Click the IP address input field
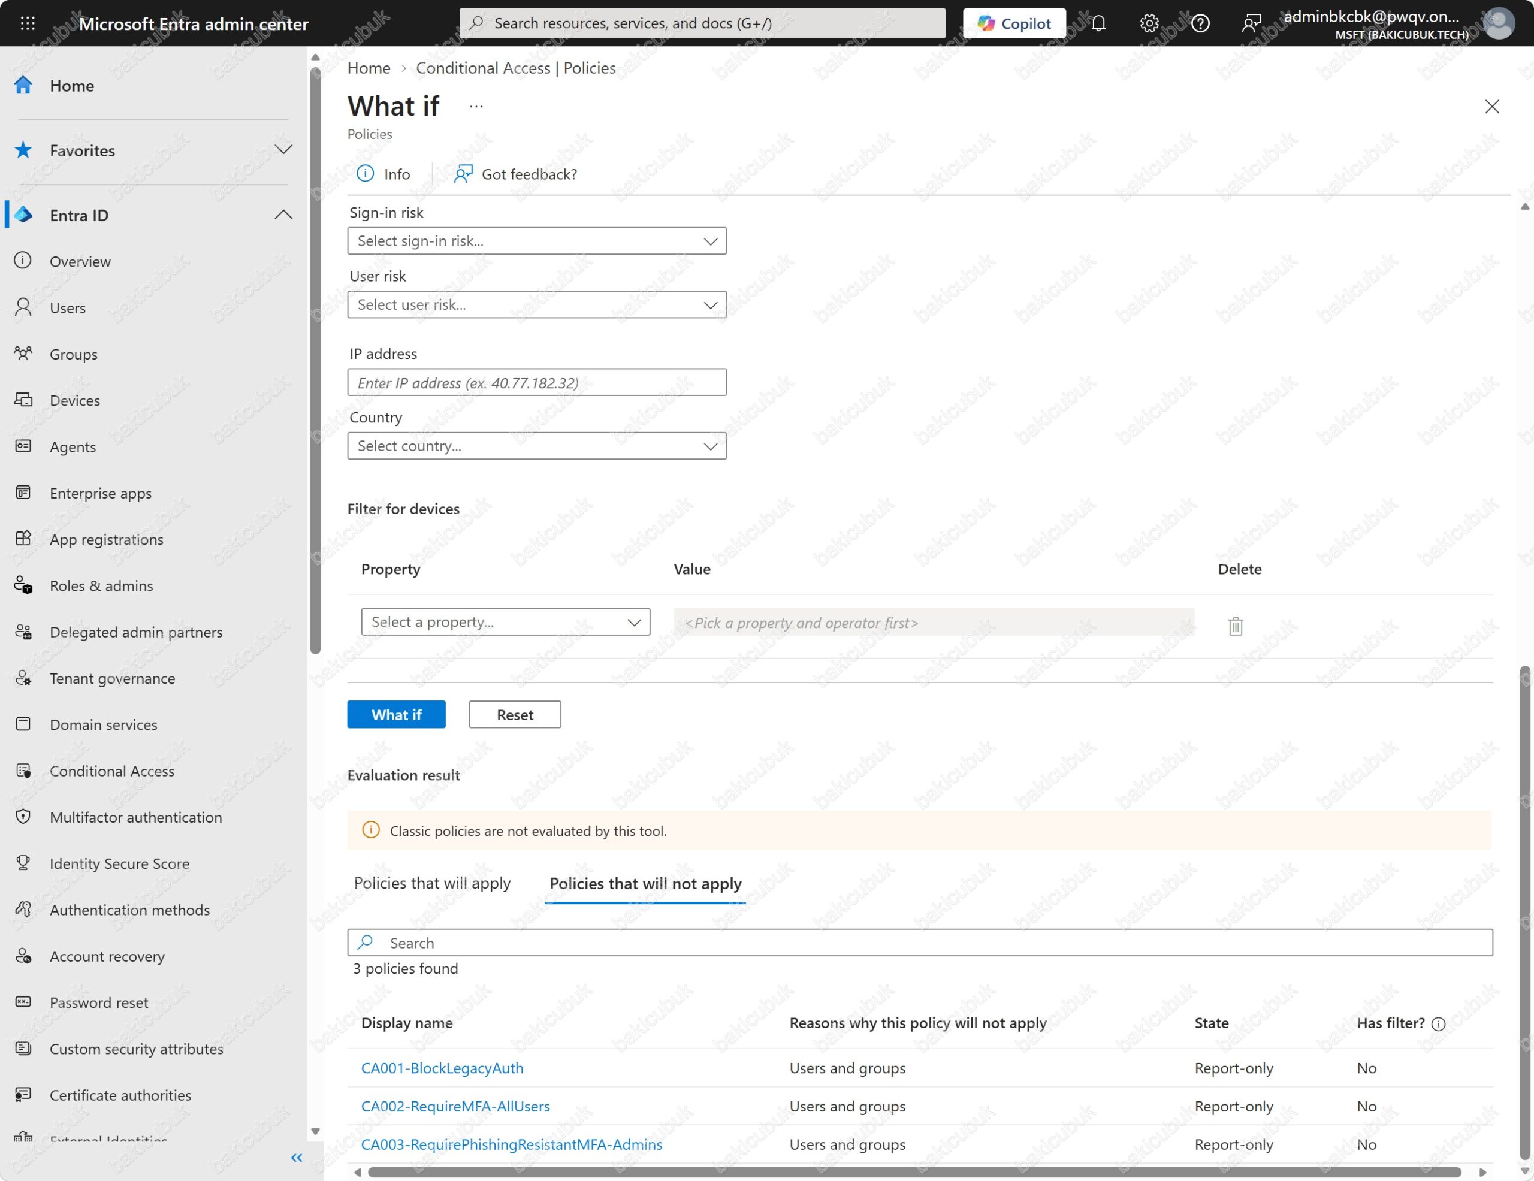The image size is (1534, 1181). (537, 383)
